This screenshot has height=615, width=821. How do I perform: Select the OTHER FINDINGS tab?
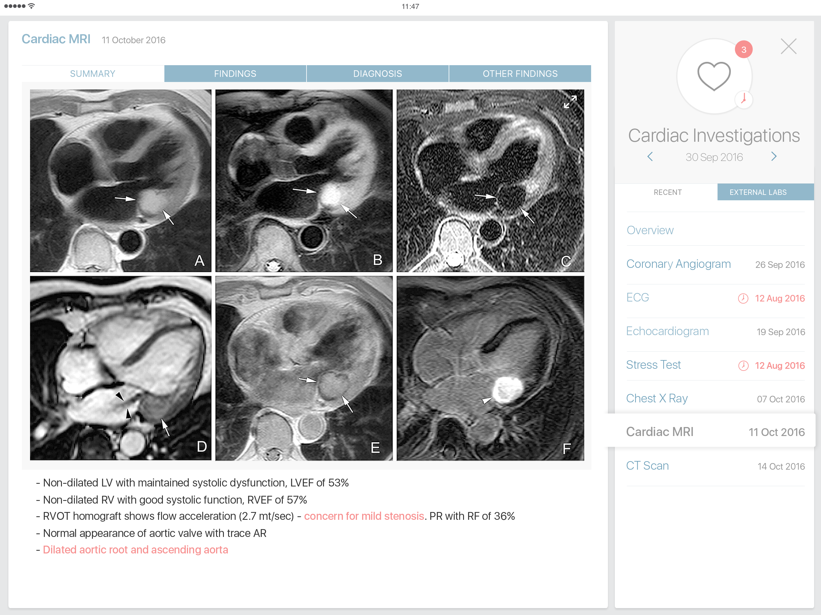(520, 74)
